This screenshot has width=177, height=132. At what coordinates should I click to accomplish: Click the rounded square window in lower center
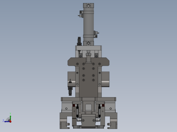(x=88, y=107)
